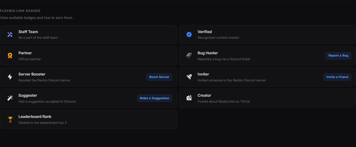Click the Staff Team crossed tools icon
Screen dimensions: 356x147
[x=10, y=34]
